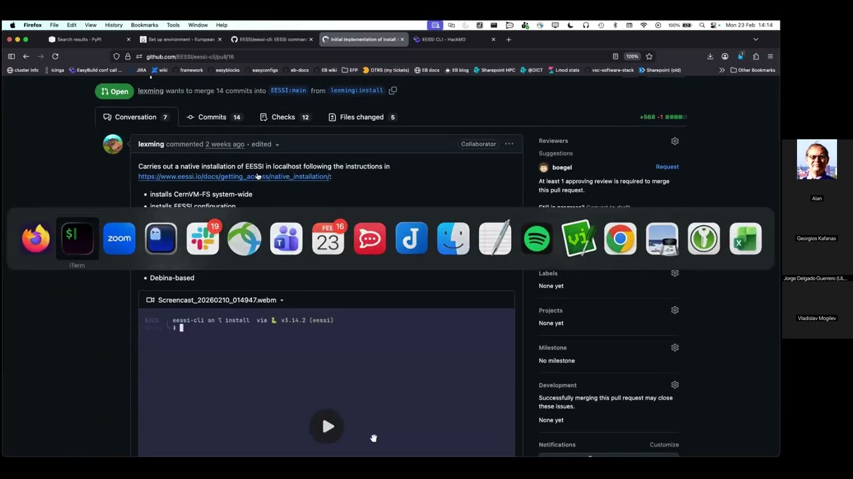The image size is (853, 479).
Task: Open Spotify from the Dock
Action: (x=537, y=239)
